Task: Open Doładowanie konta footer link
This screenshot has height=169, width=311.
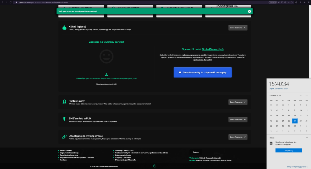Action: click(123, 155)
